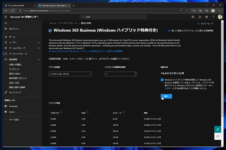
Task: Open お使いの製品 under 課金情報
Action: pos(15,65)
